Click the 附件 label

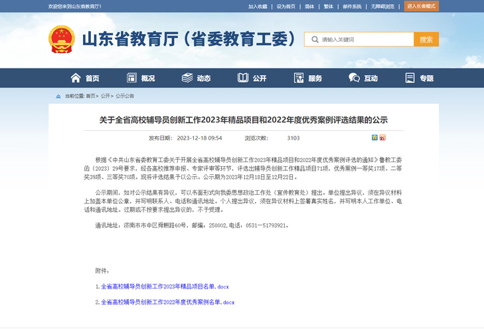click(x=102, y=271)
